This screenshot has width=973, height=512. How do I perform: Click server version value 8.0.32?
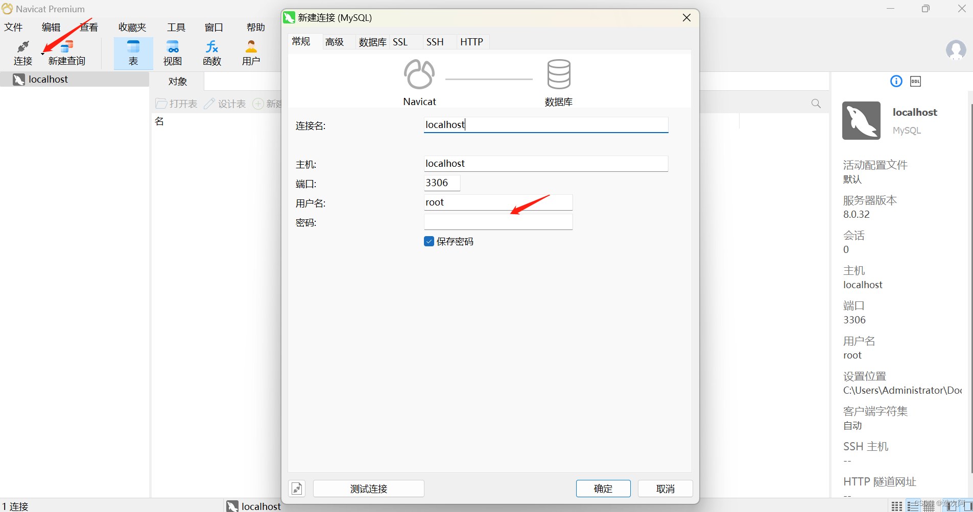pos(857,214)
